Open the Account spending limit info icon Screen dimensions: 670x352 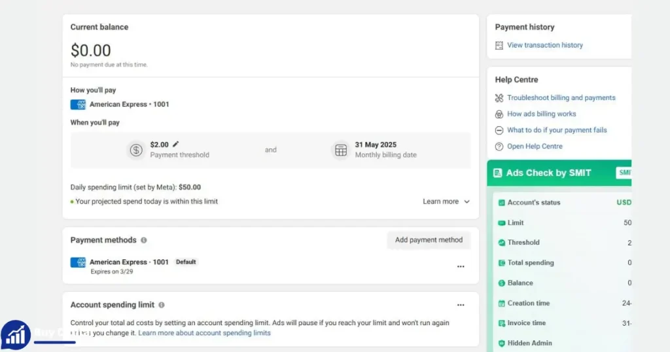(162, 305)
